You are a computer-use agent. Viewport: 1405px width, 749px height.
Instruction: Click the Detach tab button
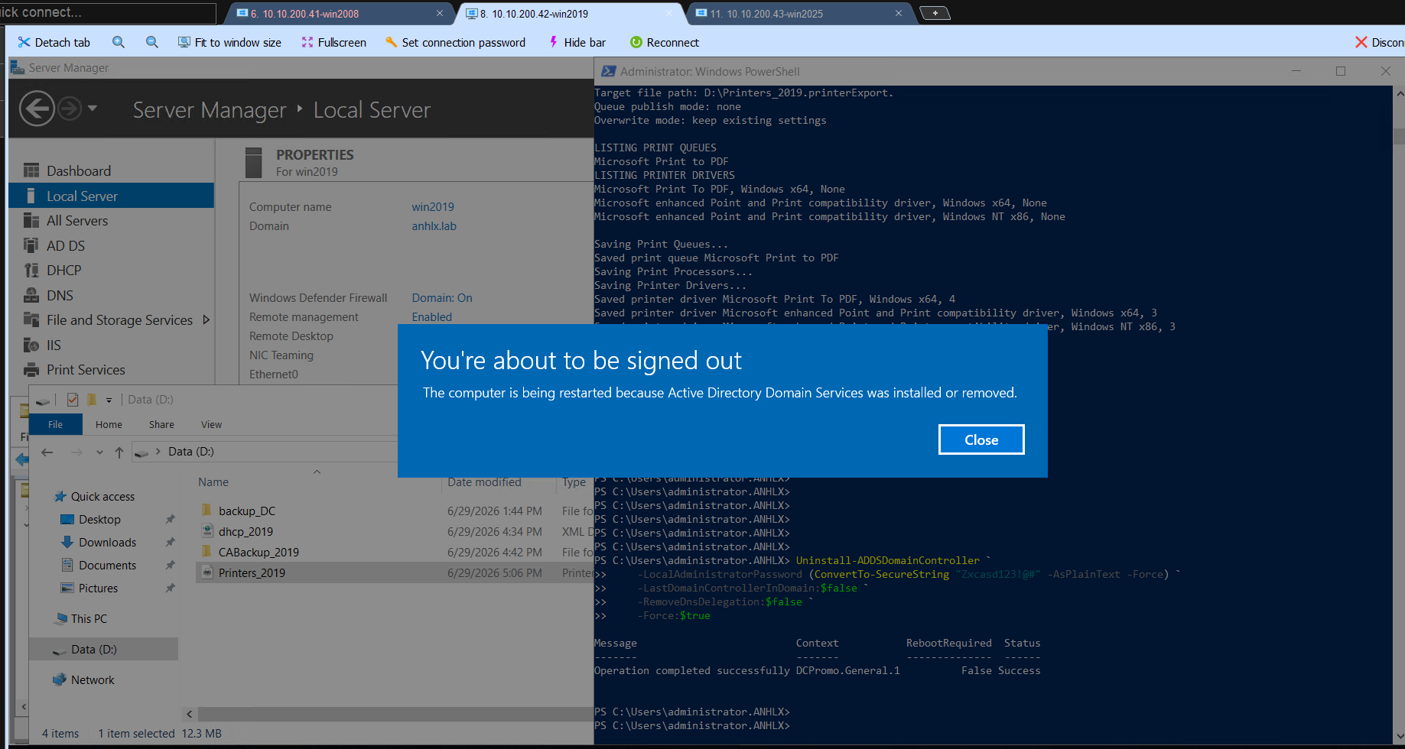(x=54, y=43)
